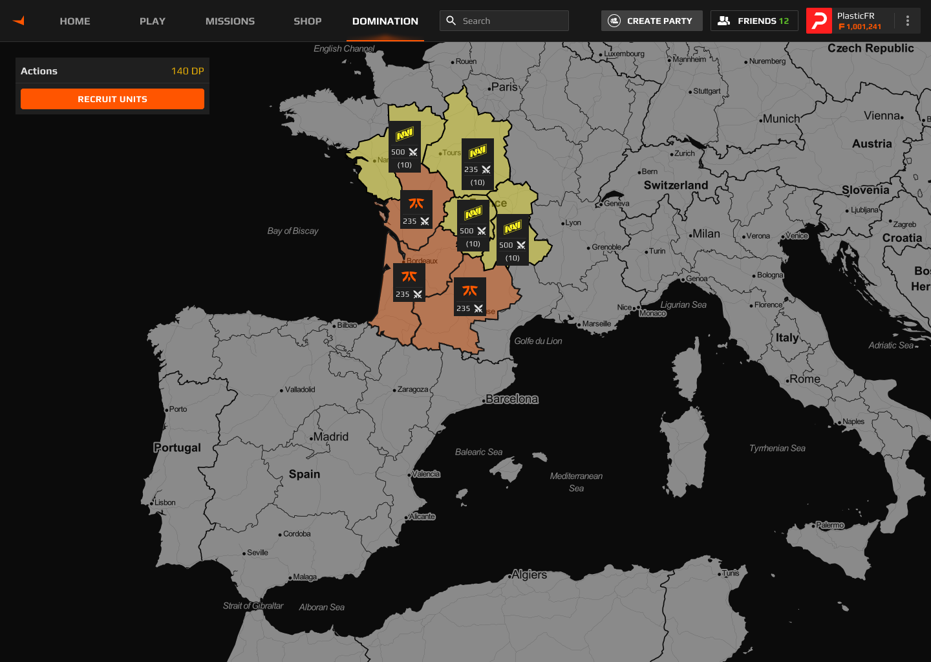Click the Zagreb city label

pyautogui.click(x=903, y=224)
